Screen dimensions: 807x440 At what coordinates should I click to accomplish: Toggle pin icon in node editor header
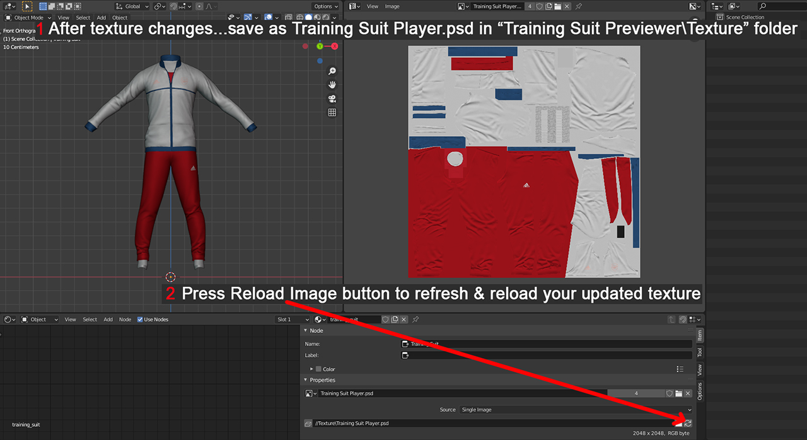415,319
